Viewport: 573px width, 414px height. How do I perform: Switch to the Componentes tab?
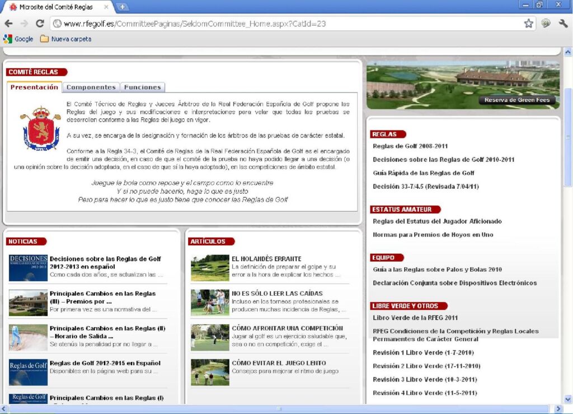[x=91, y=87]
